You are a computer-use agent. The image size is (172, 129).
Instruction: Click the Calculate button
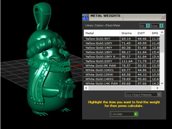coord(124,114)
